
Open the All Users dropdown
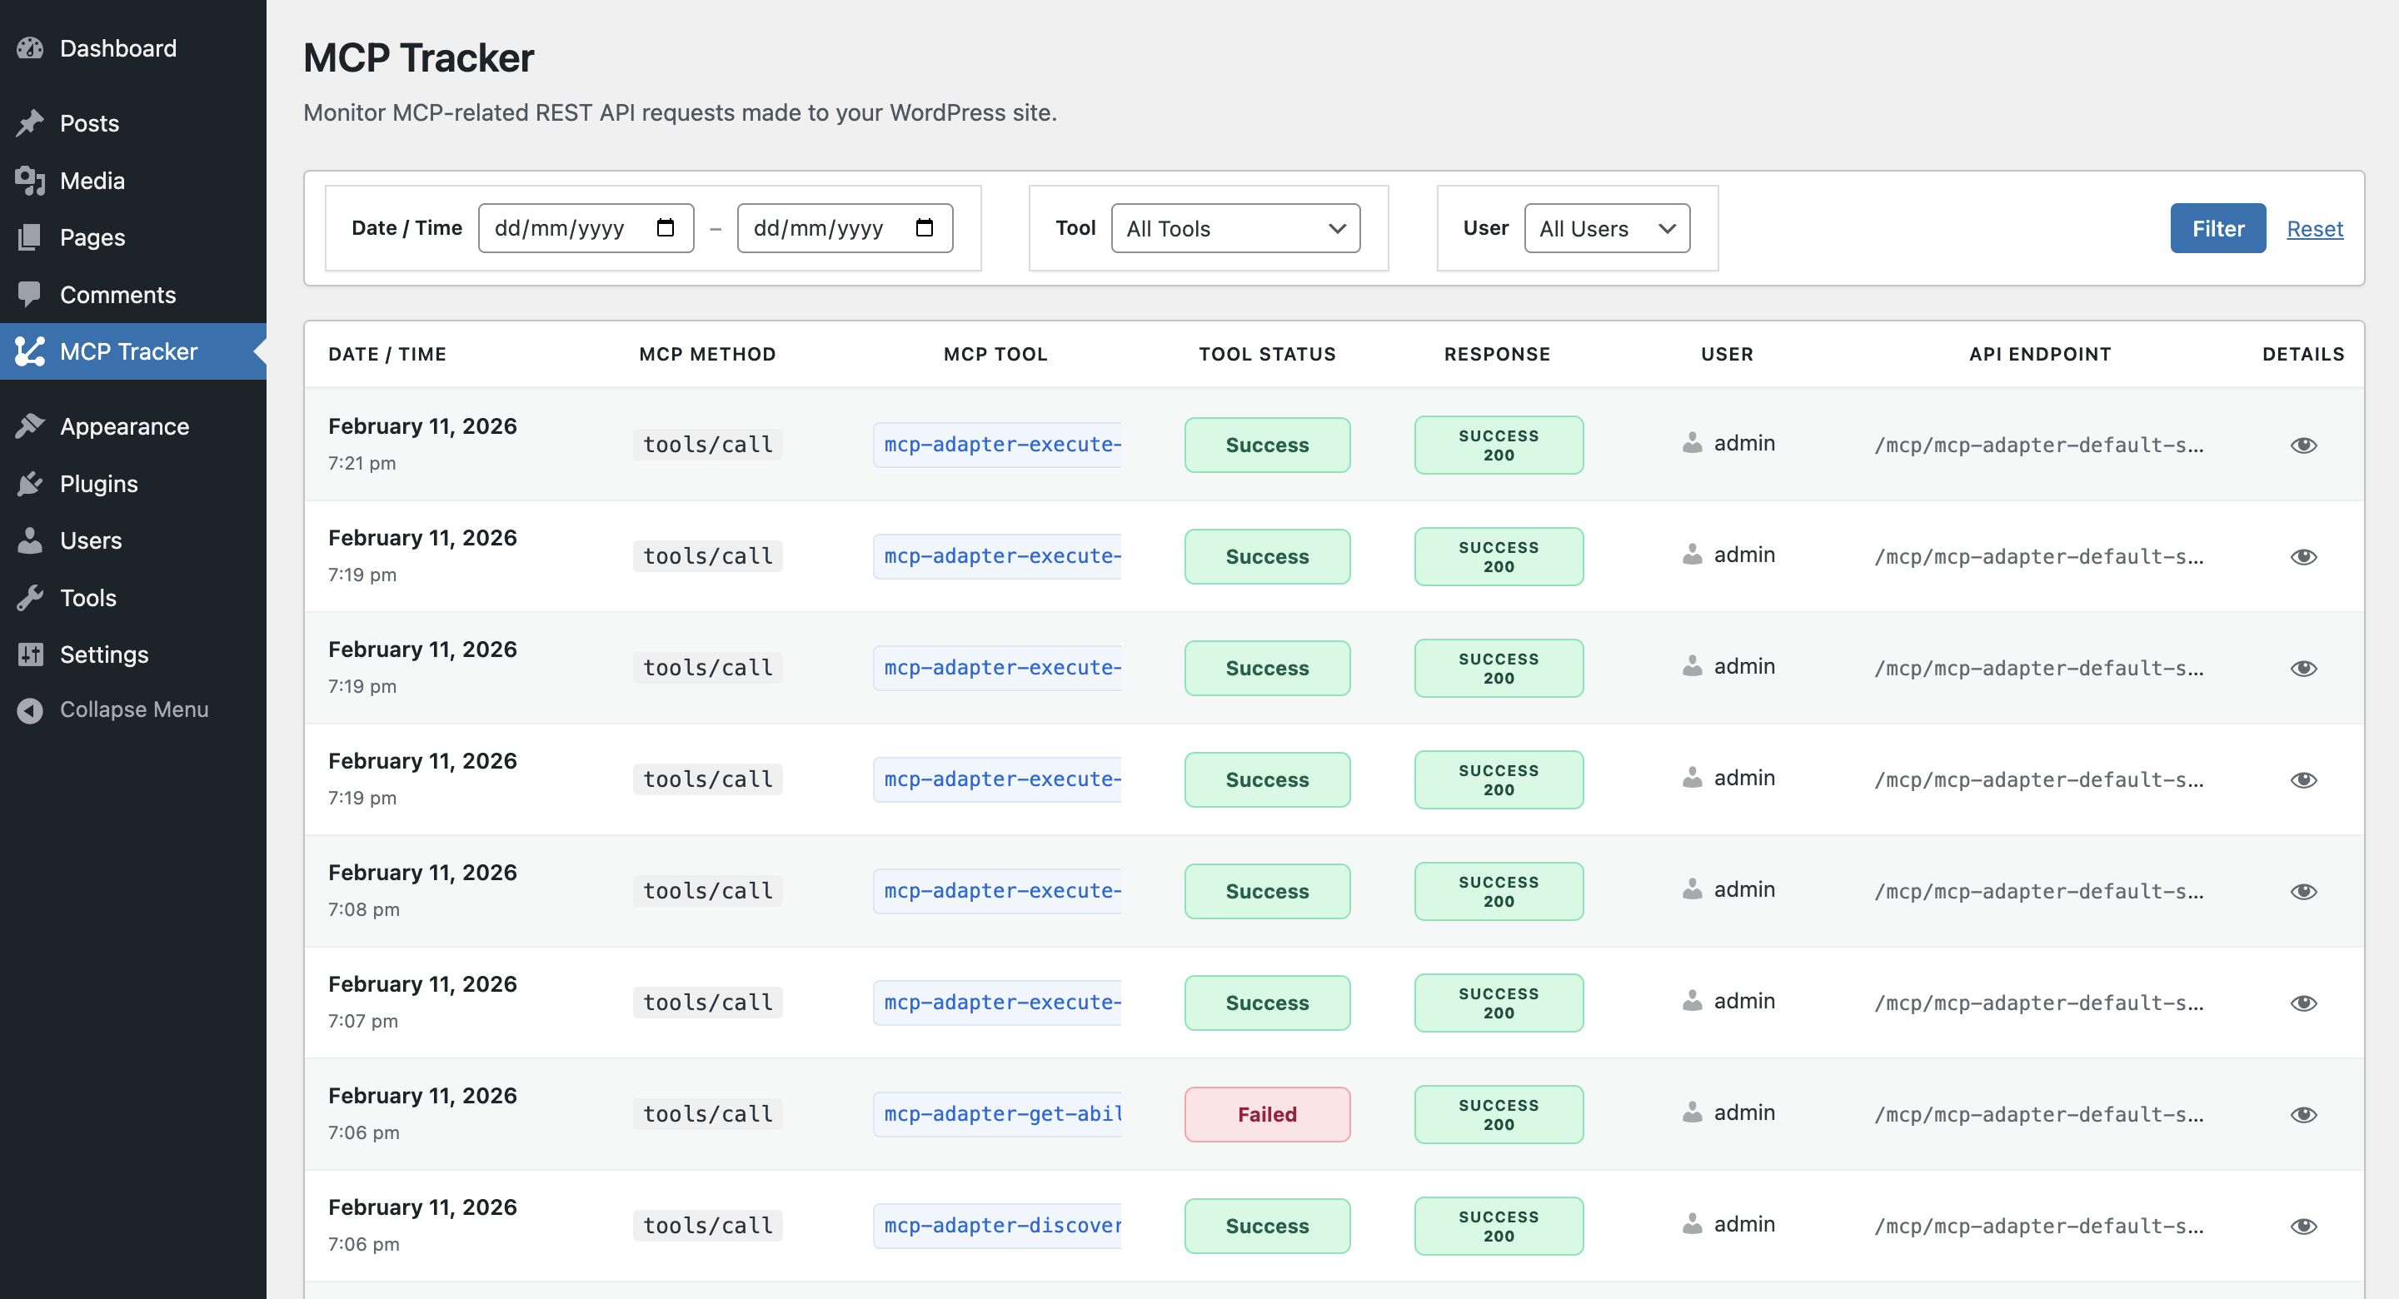point(1607,228)
